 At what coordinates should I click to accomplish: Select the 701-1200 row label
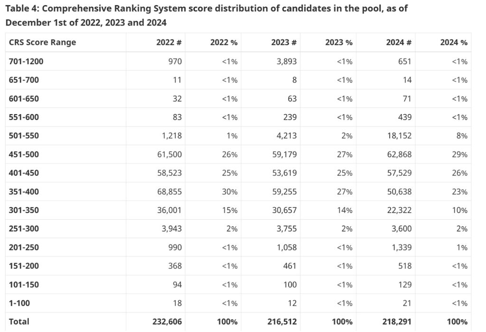[26, 61]
